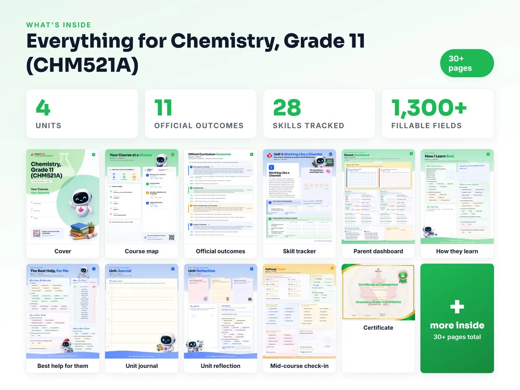Viewport: 520px width, 390px height.
Task: Click the 'Unit reflection' caption text
Action: (221, 366)
